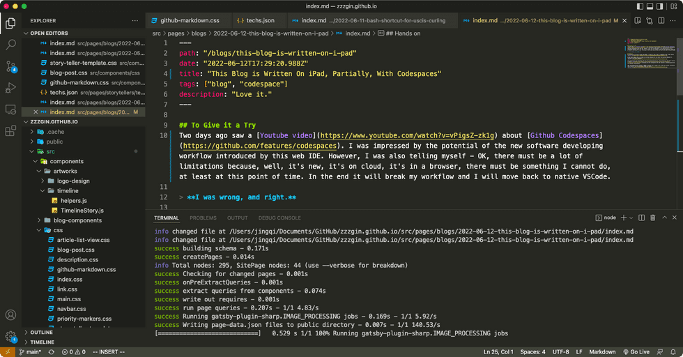Screen dimensions: 683x357
Task: Open the Accounts menu icon
Action: (x=10, y=314)
